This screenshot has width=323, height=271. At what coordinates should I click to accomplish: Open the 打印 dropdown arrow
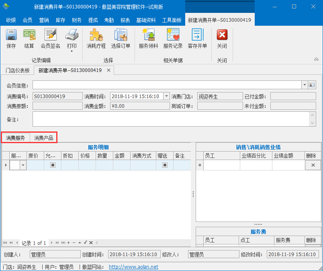click(72, 51)
